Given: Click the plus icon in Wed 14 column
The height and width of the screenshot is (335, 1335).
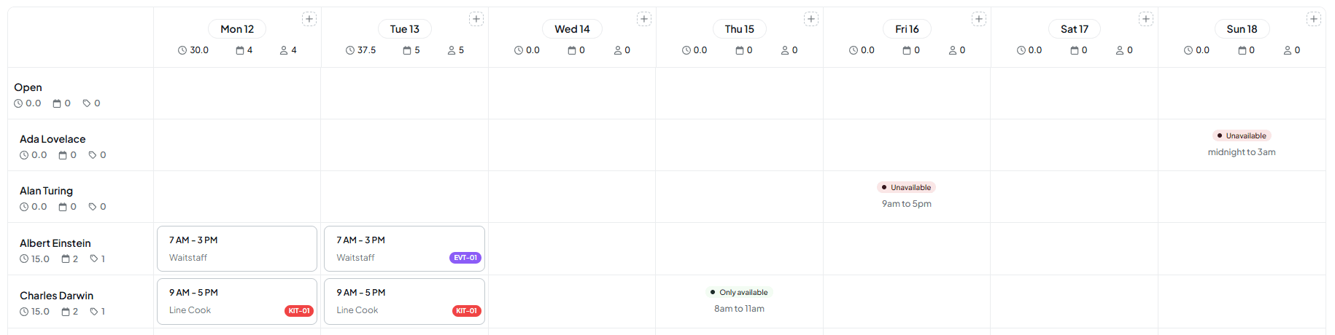Looking at the screenshot, I should tap(644, 19).
